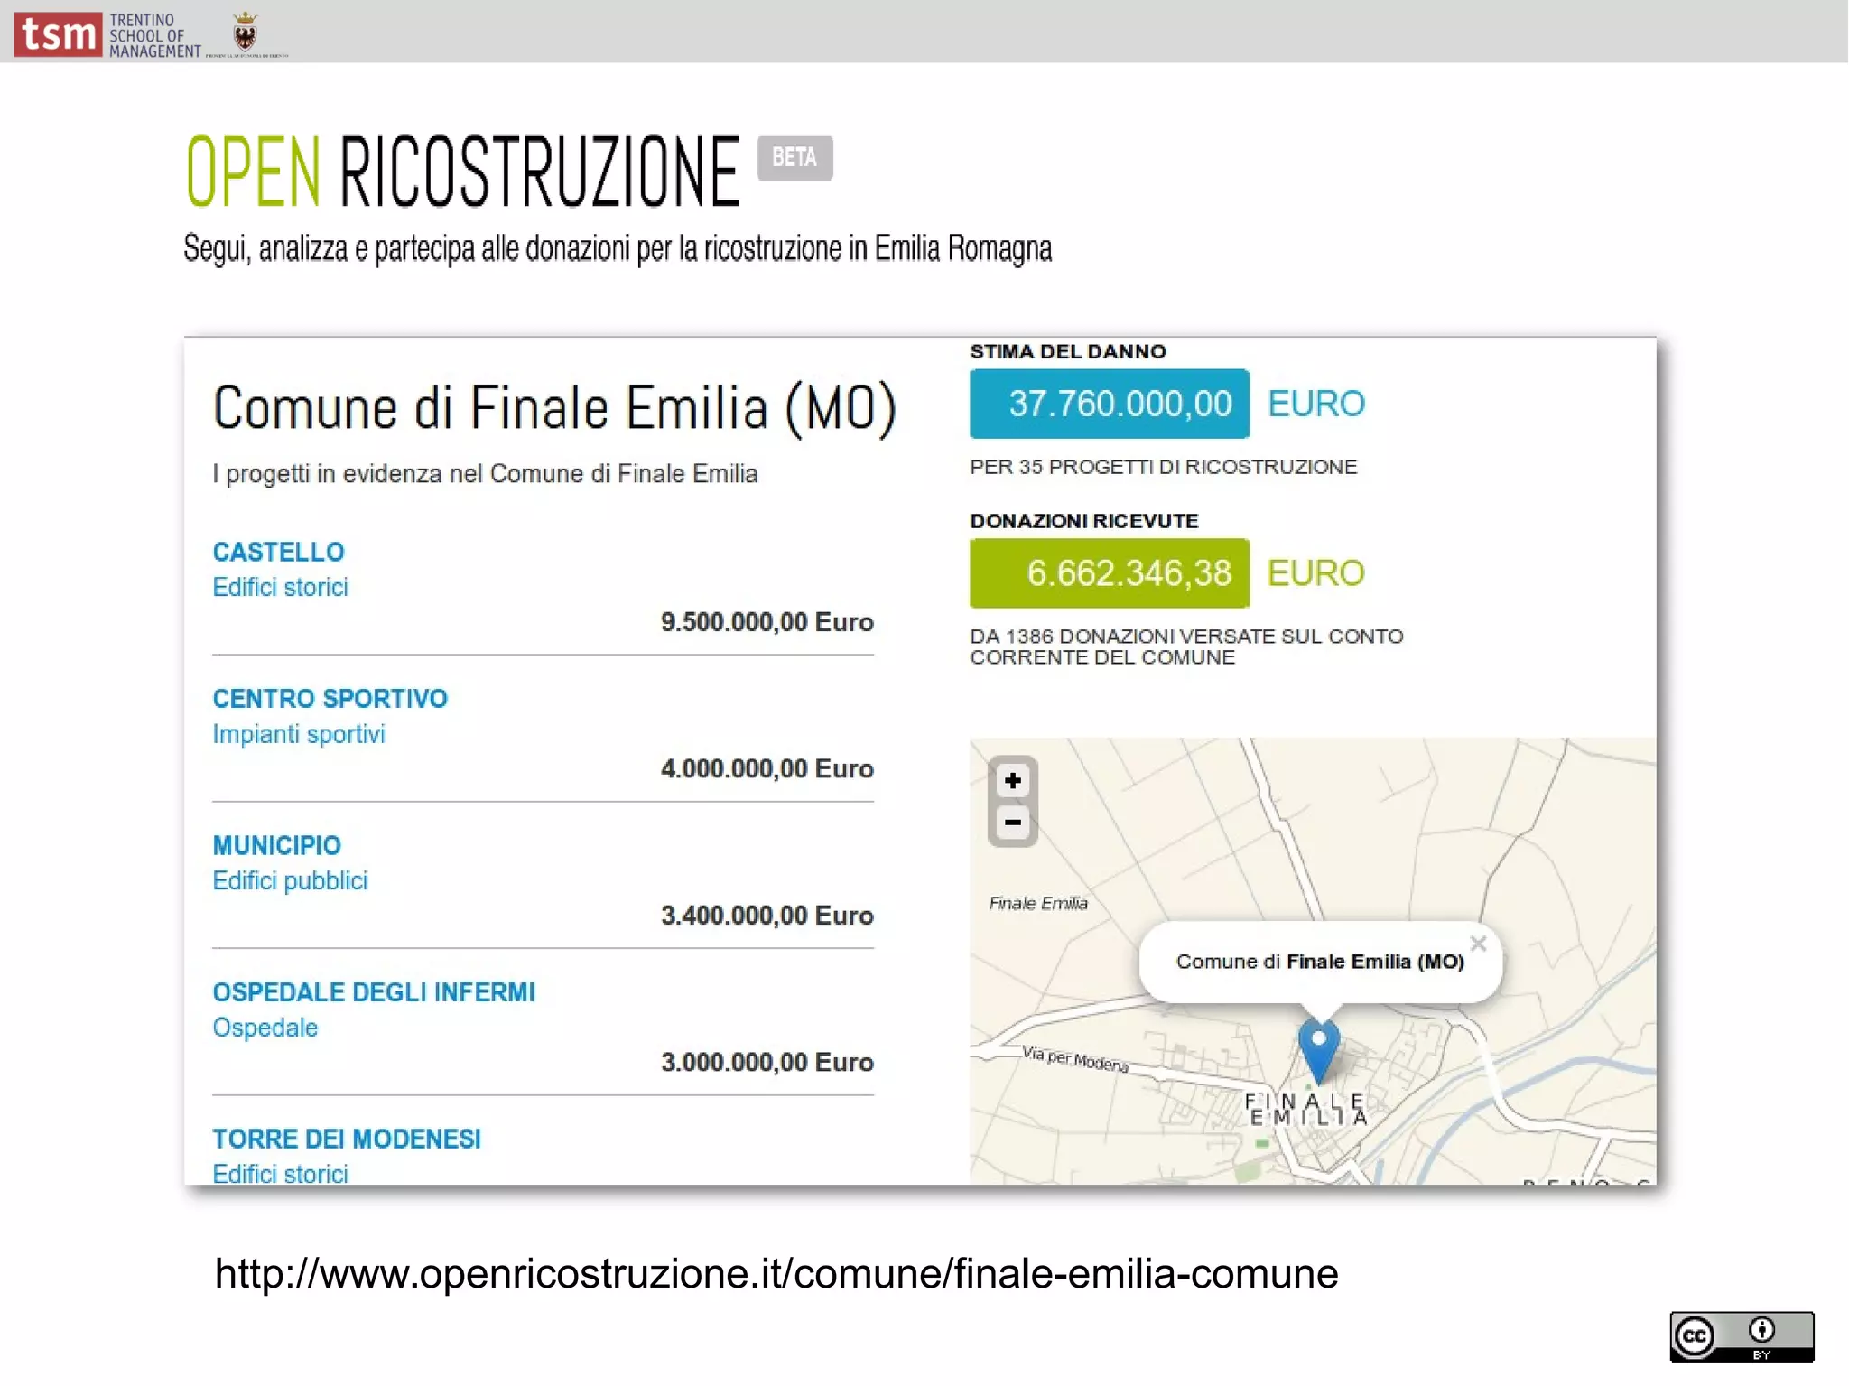Screen dimensions: 1849x1386
Task: Select Edifici storici under TORRE DEI MODENESI
Action: coord(280,1174)
